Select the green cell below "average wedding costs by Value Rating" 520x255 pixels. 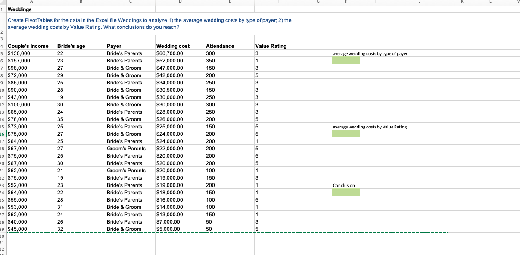(x=346, y=134)
